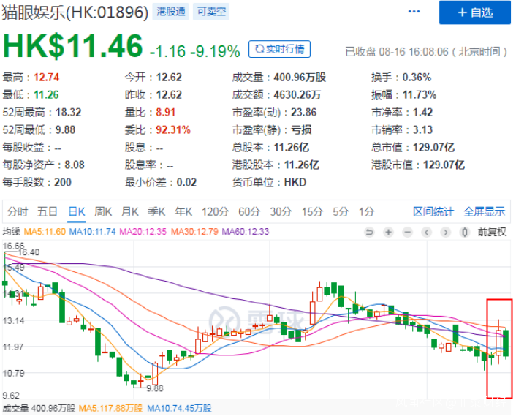This screenshot has width=516, height=419.
Task: Zoom out chart with minus icon
Action: pyautogui.click(x=407, y=233)
